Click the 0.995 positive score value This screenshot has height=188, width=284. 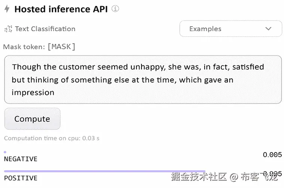(272, 173)
